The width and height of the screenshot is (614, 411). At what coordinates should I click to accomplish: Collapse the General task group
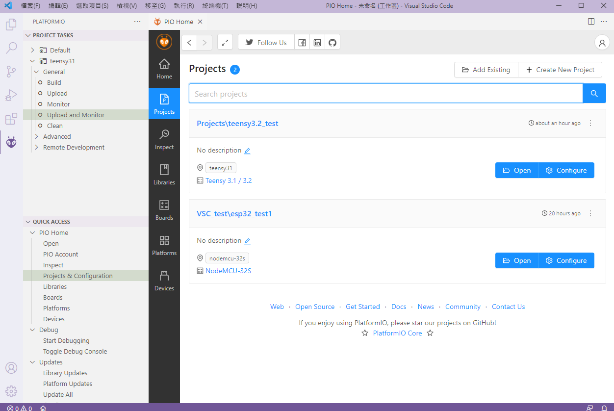pos(37,72)
